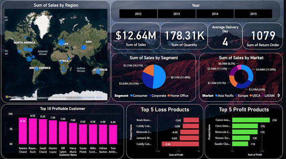Select the 2012 year slicer button

click(138, 14)
